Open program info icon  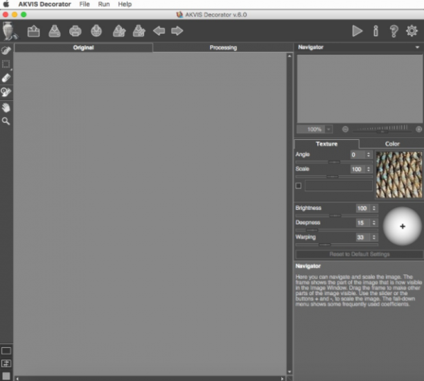tap(376, 31)
